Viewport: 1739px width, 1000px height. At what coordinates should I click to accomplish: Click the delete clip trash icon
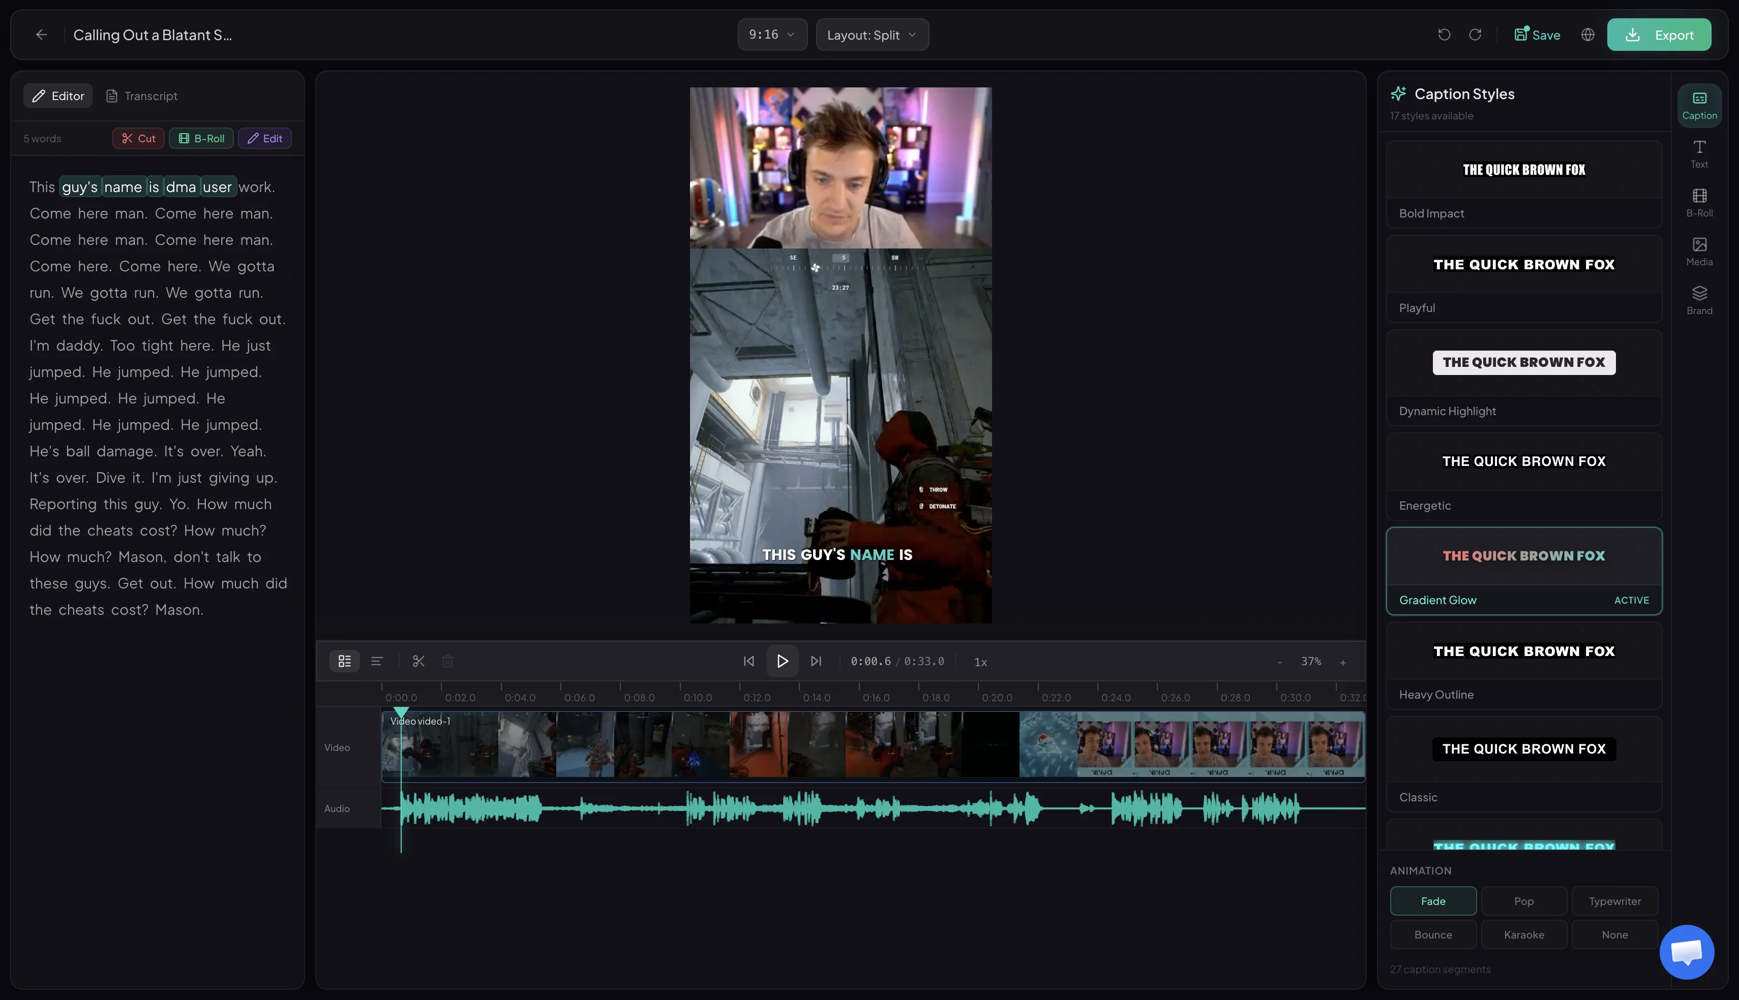tap(448, 661)
